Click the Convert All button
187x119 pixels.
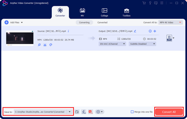click(x=169, y=112)
